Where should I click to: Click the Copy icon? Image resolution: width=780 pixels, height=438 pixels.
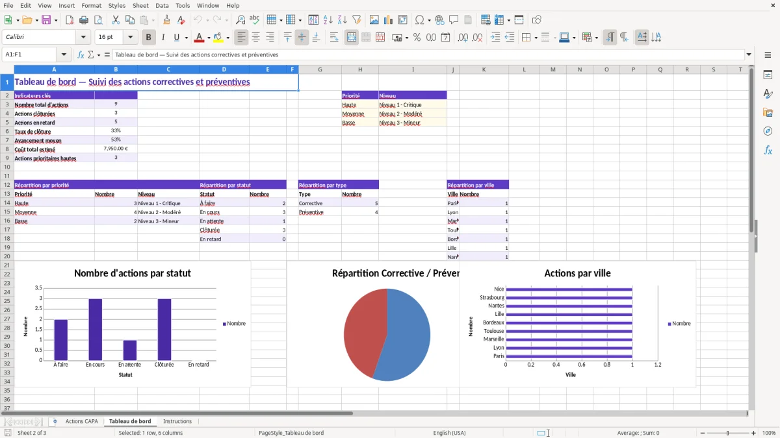(x=129, y=20)
